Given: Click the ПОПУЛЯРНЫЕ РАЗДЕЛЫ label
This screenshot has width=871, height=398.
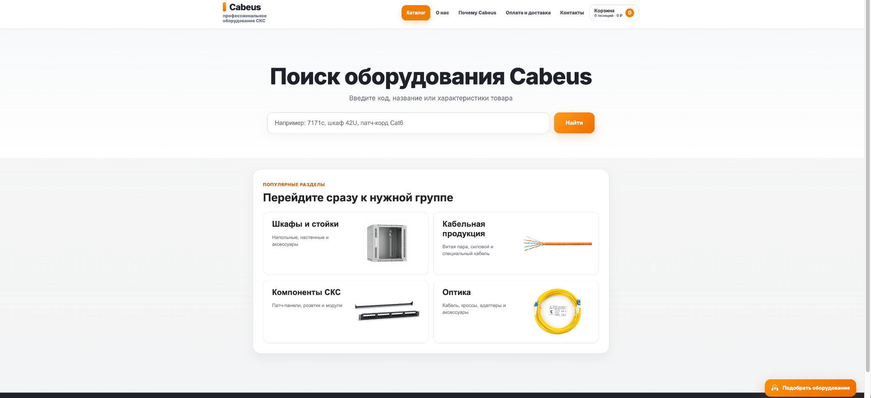Looking at the screenshot, I should click(294, 185).
